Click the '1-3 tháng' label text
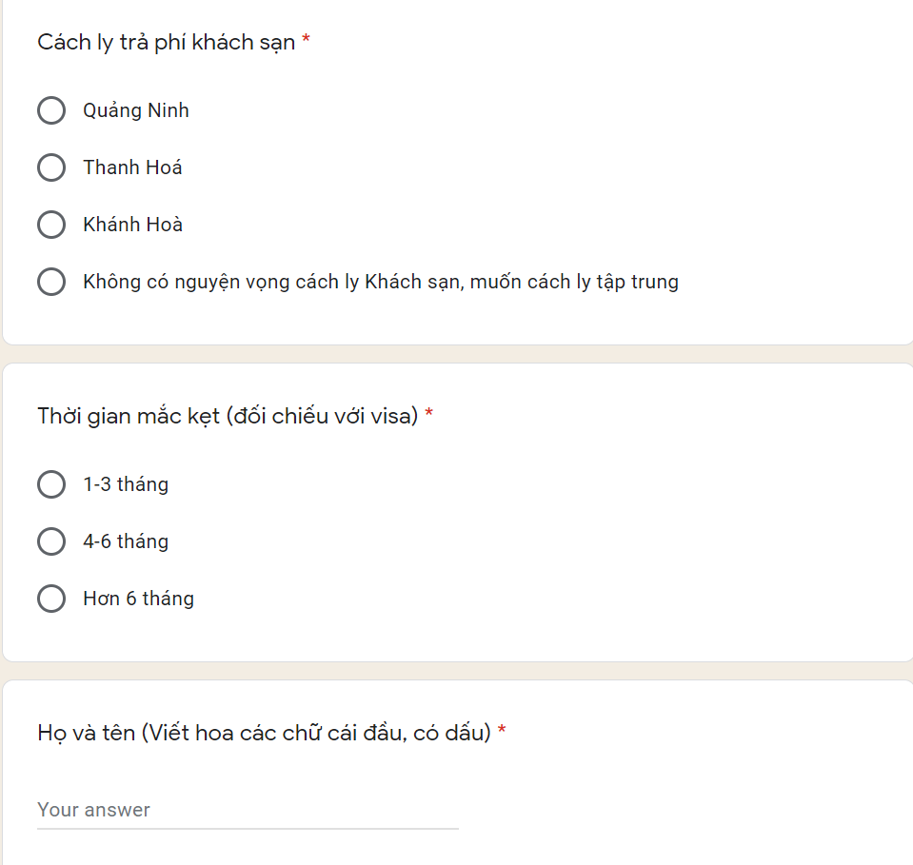Screen dimensions: 913x865 (x=126, y=484)
